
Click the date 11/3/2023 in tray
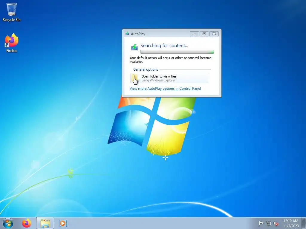pyautogui.click(x=291, y=226)
